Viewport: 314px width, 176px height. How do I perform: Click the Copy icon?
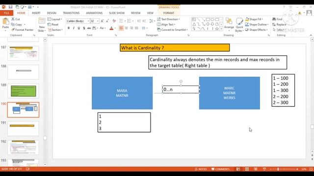[13, 24]
